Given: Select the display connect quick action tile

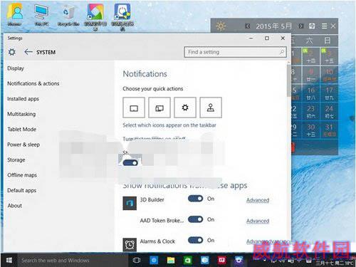Looking at the screenshot, I should pos(159,108).
